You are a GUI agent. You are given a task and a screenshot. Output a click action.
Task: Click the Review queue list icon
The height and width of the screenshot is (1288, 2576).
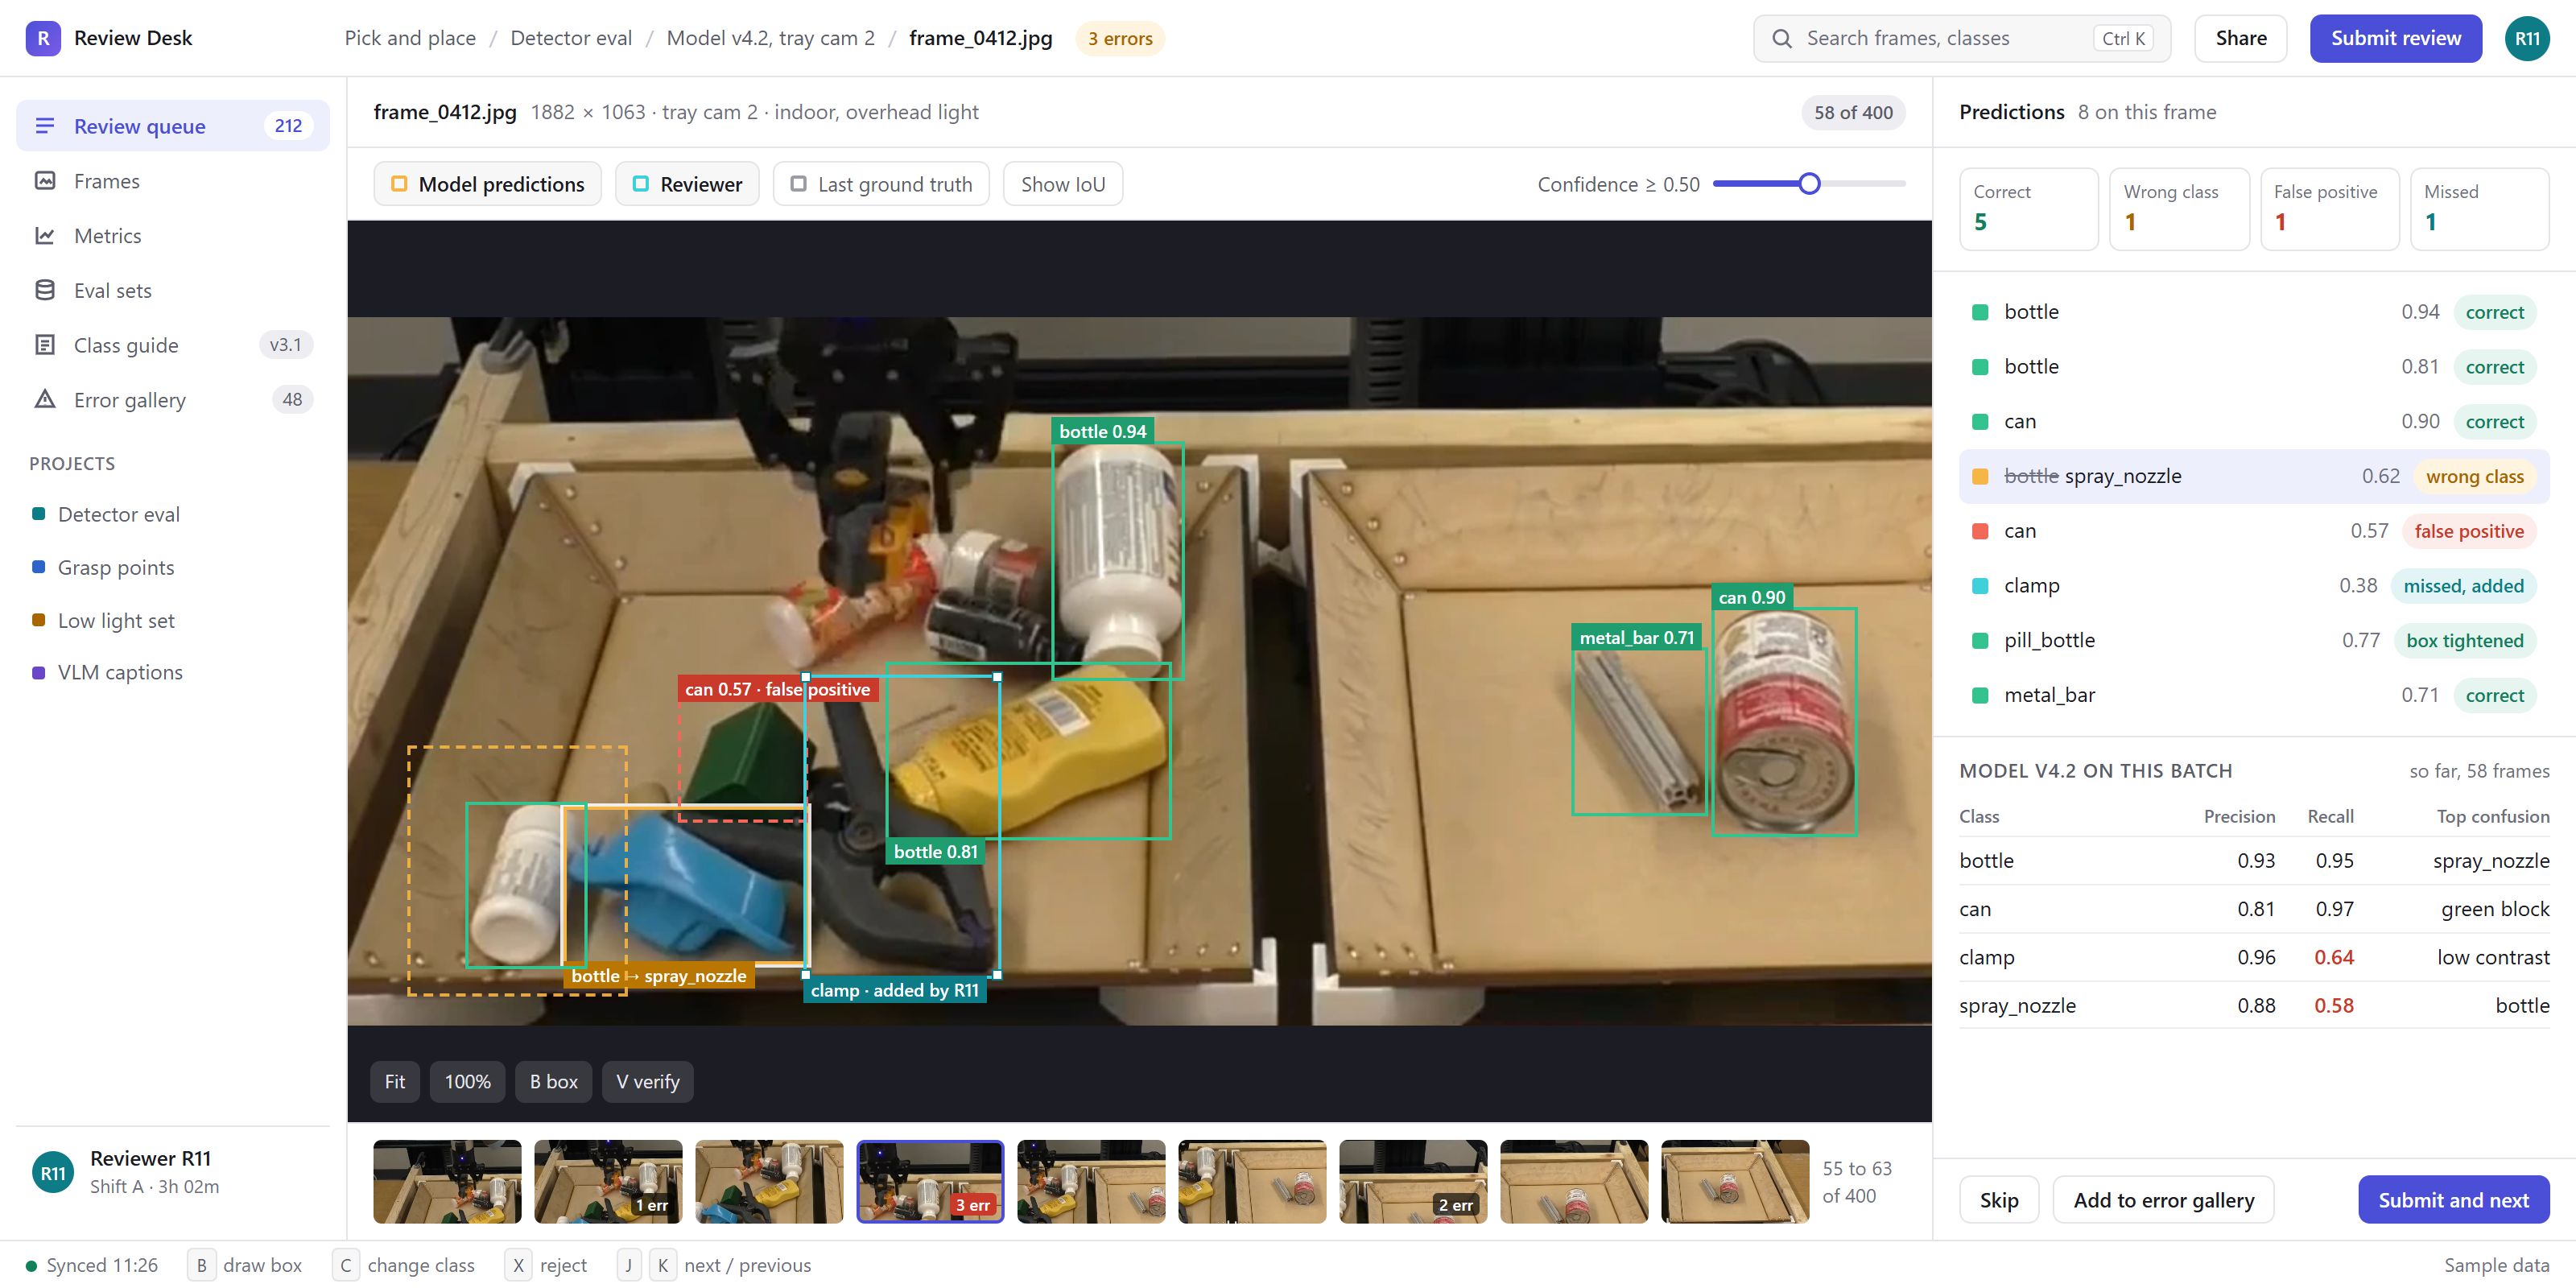(45, 126)
